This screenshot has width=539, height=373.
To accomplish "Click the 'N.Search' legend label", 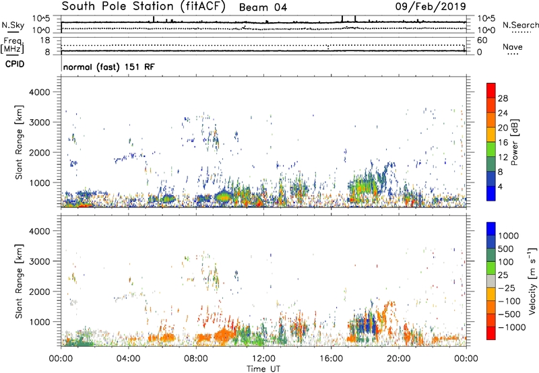I will [x=520, y=25].
